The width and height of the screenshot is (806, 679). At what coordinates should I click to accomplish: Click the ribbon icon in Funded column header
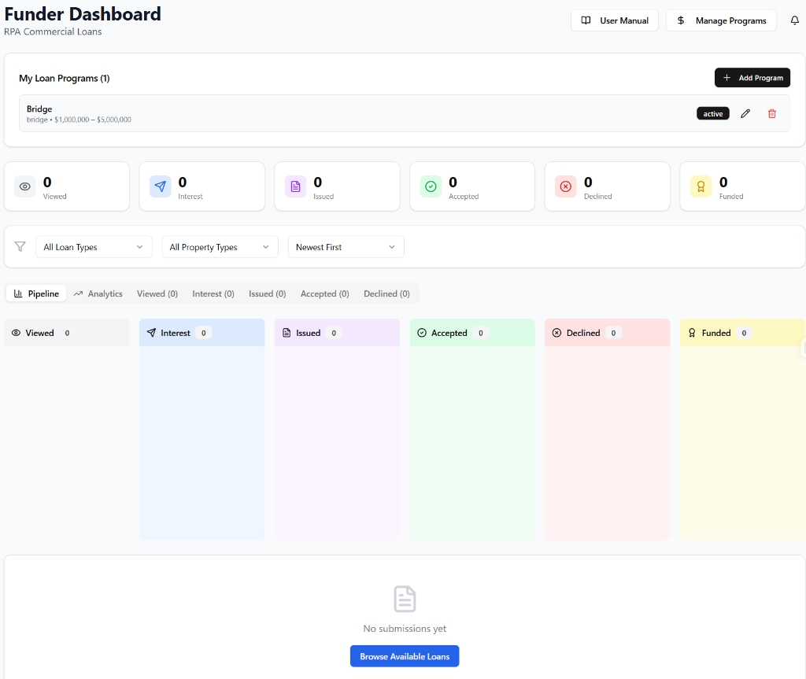click(692, 333)
